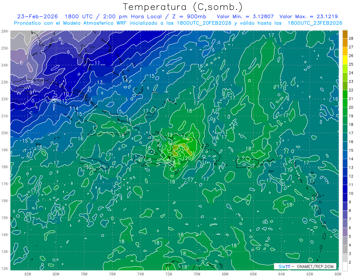Image resolution: width=359 pixels, height=278 pixels.
Task: Click the contour label "13" on the map
Action: coord(100,82)
